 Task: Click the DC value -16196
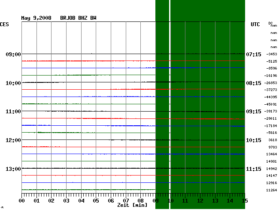[271, 76]
